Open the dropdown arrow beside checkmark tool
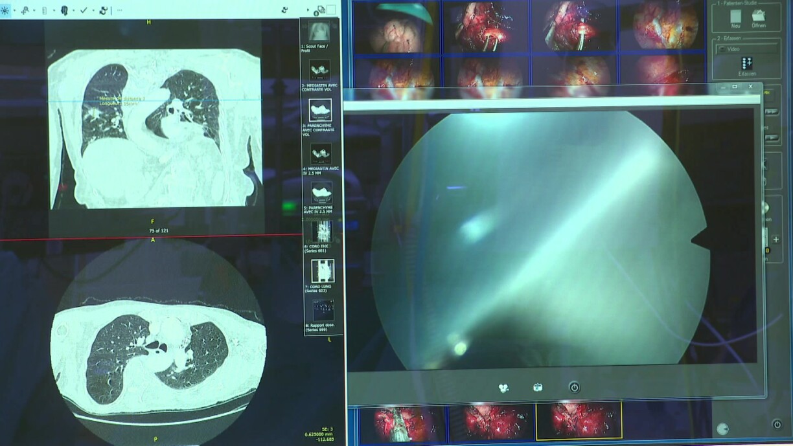This screenshot has width=793, height=446. 93,11
